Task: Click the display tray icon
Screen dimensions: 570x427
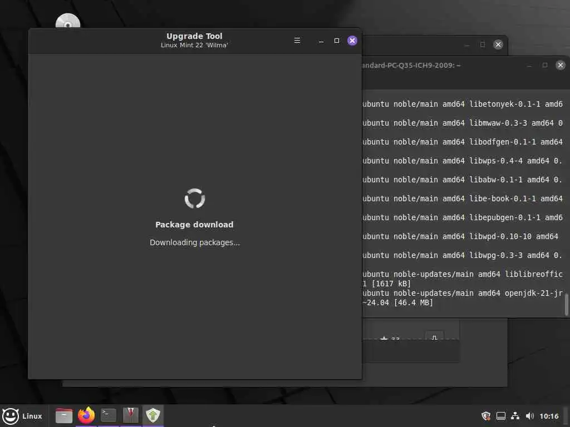Action: (x=500, y=416)
